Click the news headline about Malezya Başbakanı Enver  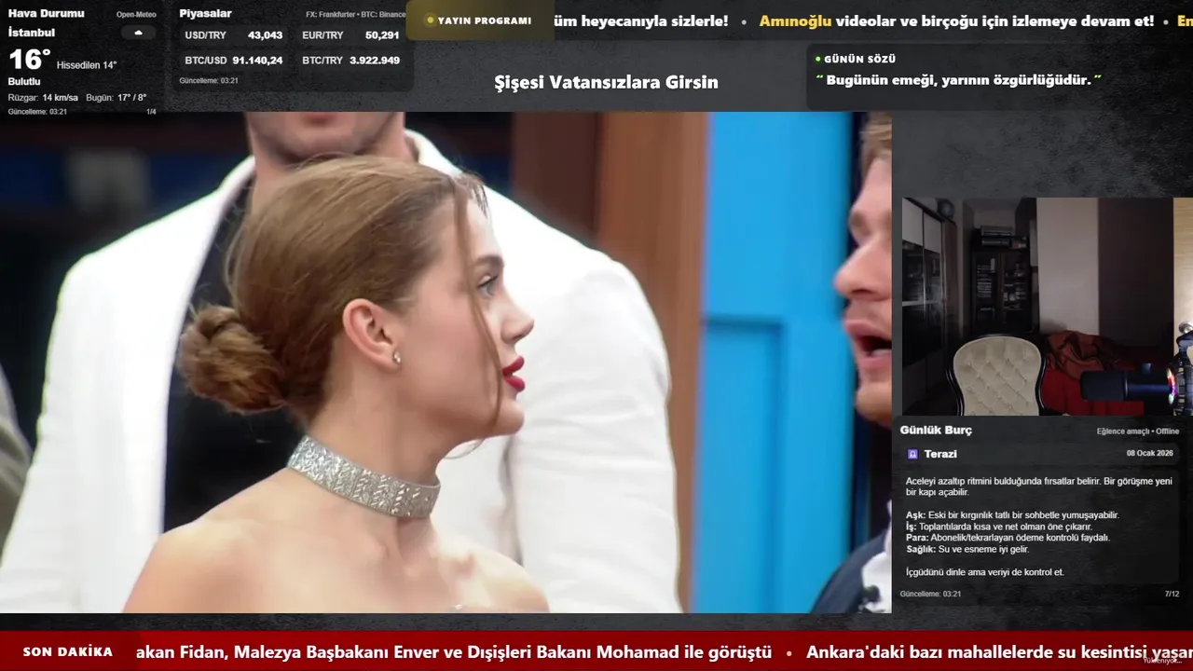coord(454,652)
